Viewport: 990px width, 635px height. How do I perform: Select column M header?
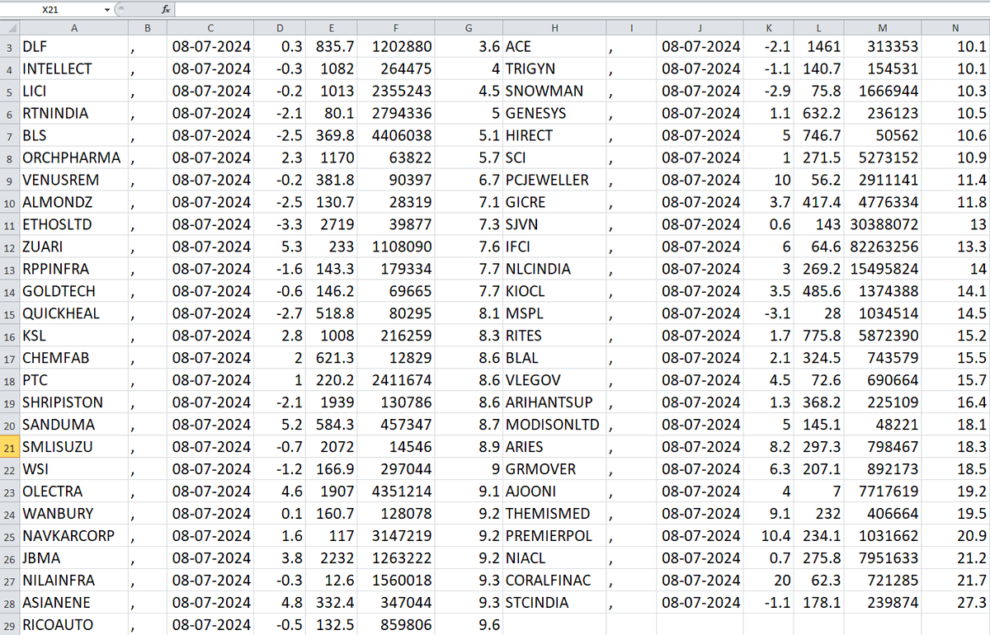click(884, 29)
